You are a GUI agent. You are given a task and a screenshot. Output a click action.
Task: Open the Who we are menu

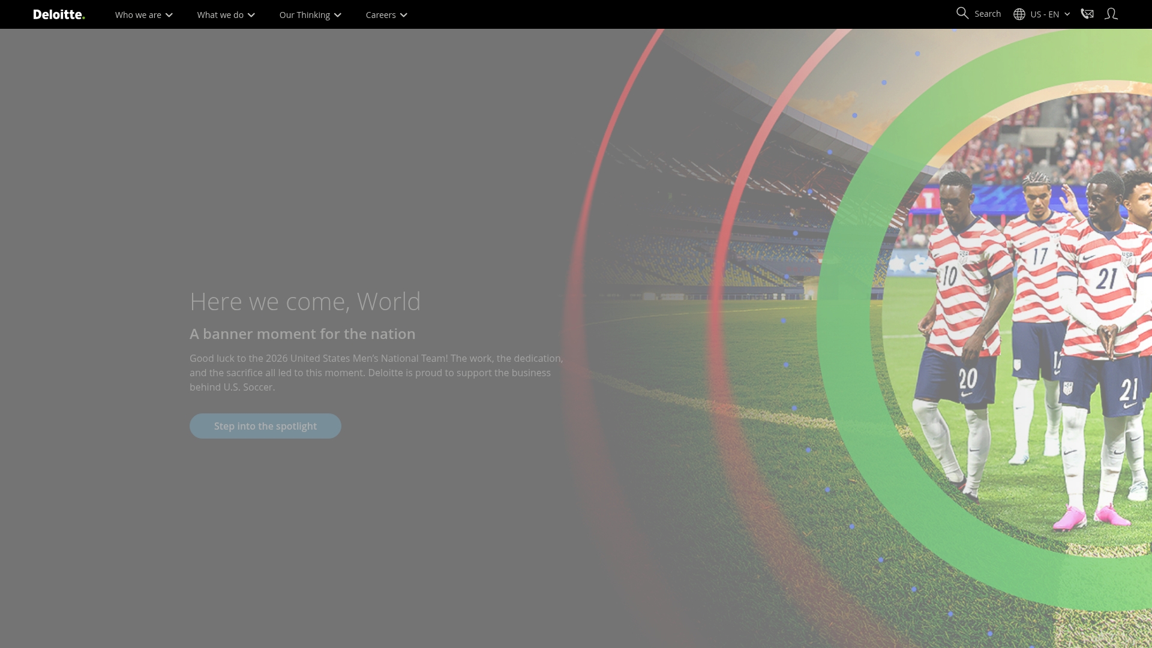144,14
